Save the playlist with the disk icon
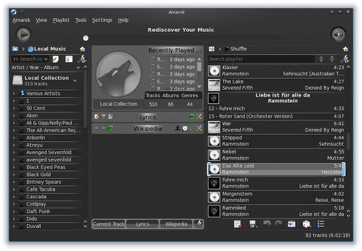Image resolution: width=362 pixels, height=251 pixels. (x=253, y=224)
